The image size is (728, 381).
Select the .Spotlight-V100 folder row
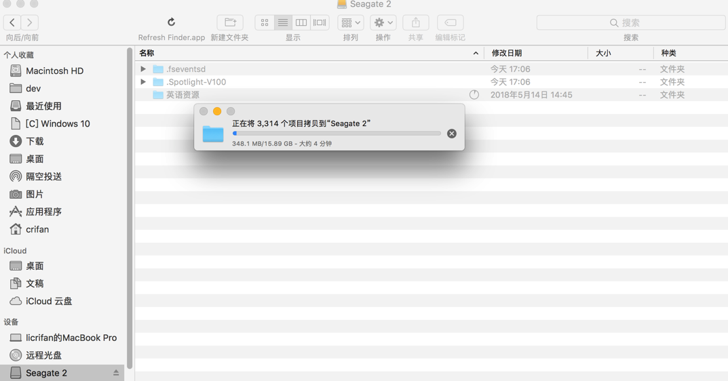[432, 81]
